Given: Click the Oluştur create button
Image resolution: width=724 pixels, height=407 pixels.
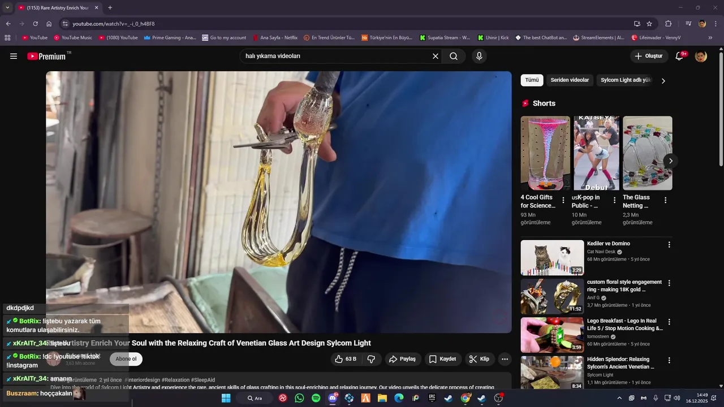Looking at the screenshot, I should [x=648, y=56].
